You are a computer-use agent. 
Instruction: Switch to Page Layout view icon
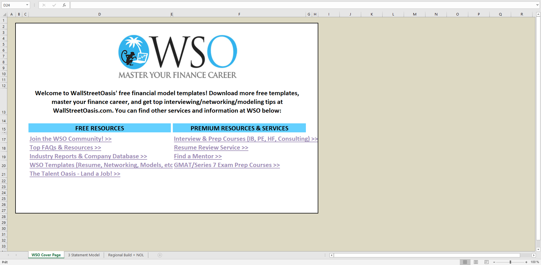click(476, 262)
